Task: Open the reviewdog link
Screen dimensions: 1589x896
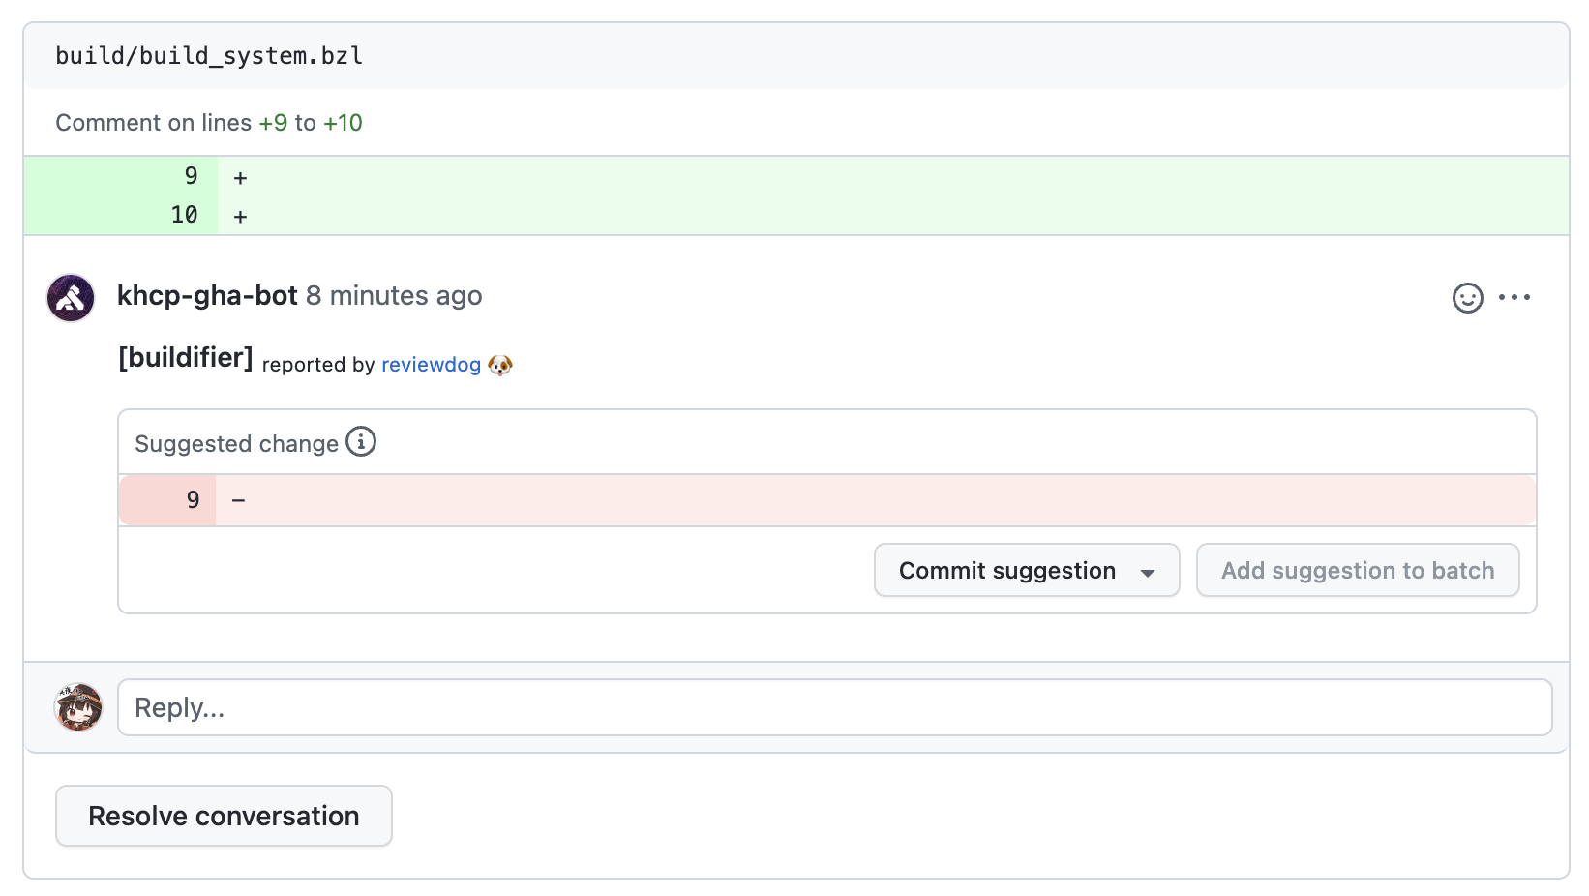Action: click(x=432, y=365)
